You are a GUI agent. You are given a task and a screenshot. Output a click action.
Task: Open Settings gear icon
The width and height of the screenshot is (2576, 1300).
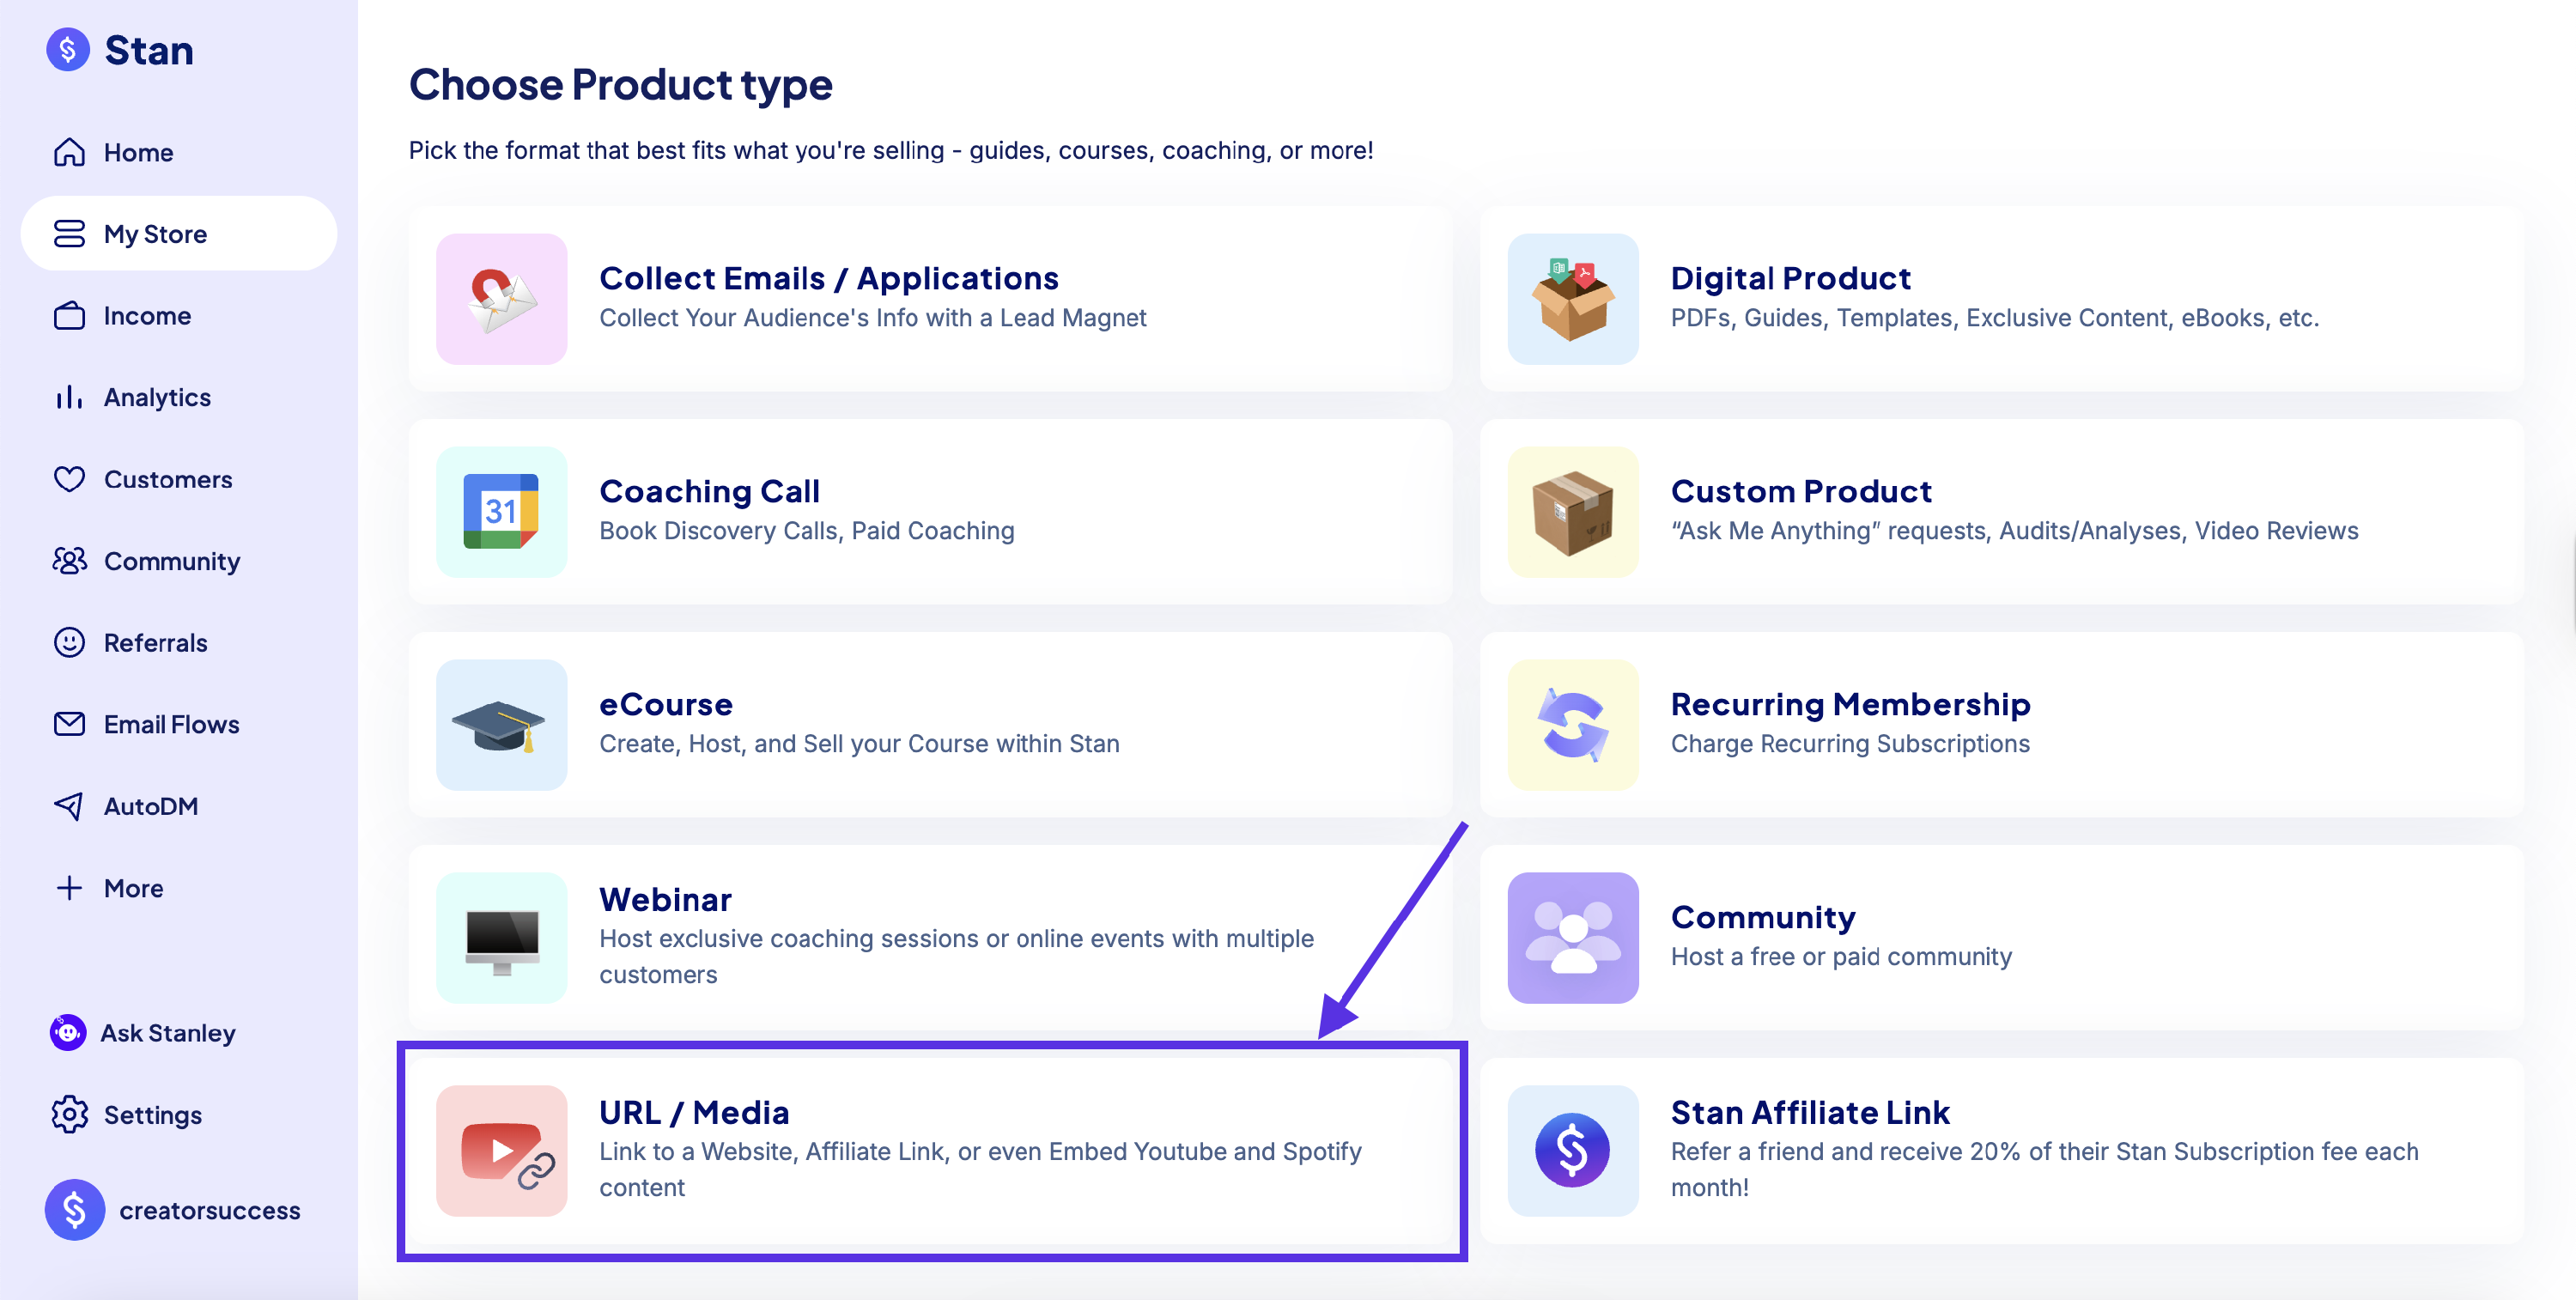[x=69, y=1115]
